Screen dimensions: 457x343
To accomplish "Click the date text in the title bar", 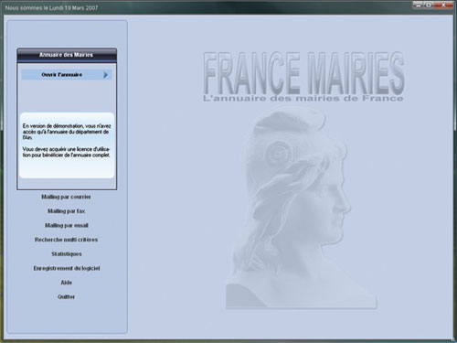I will (x=51, y=8).
